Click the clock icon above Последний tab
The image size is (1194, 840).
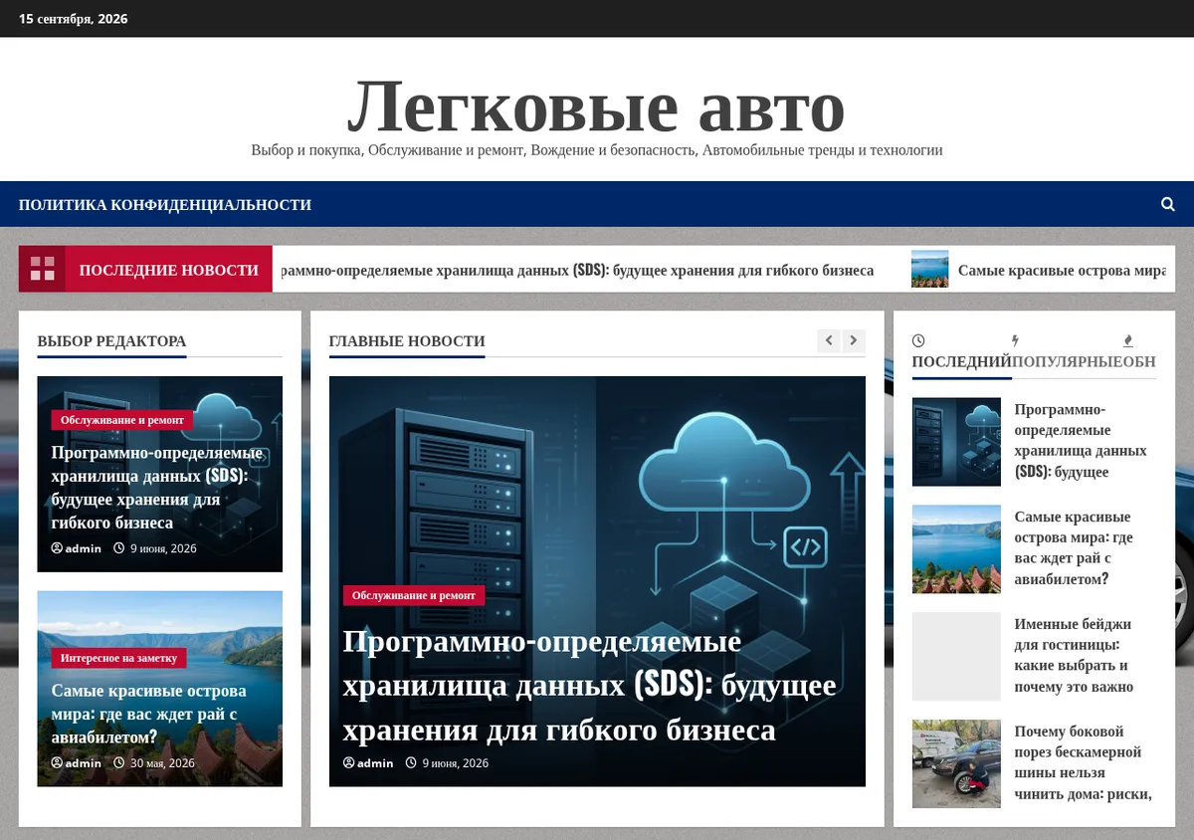(918, 340)
